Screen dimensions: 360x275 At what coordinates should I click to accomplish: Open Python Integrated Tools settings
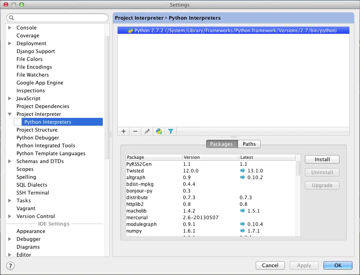click(x=46, y=145)
